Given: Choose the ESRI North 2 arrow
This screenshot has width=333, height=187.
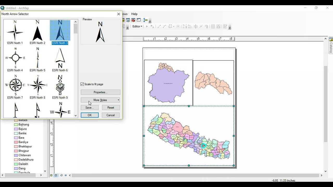Looking at the screenshot, I should pos(37,32).
